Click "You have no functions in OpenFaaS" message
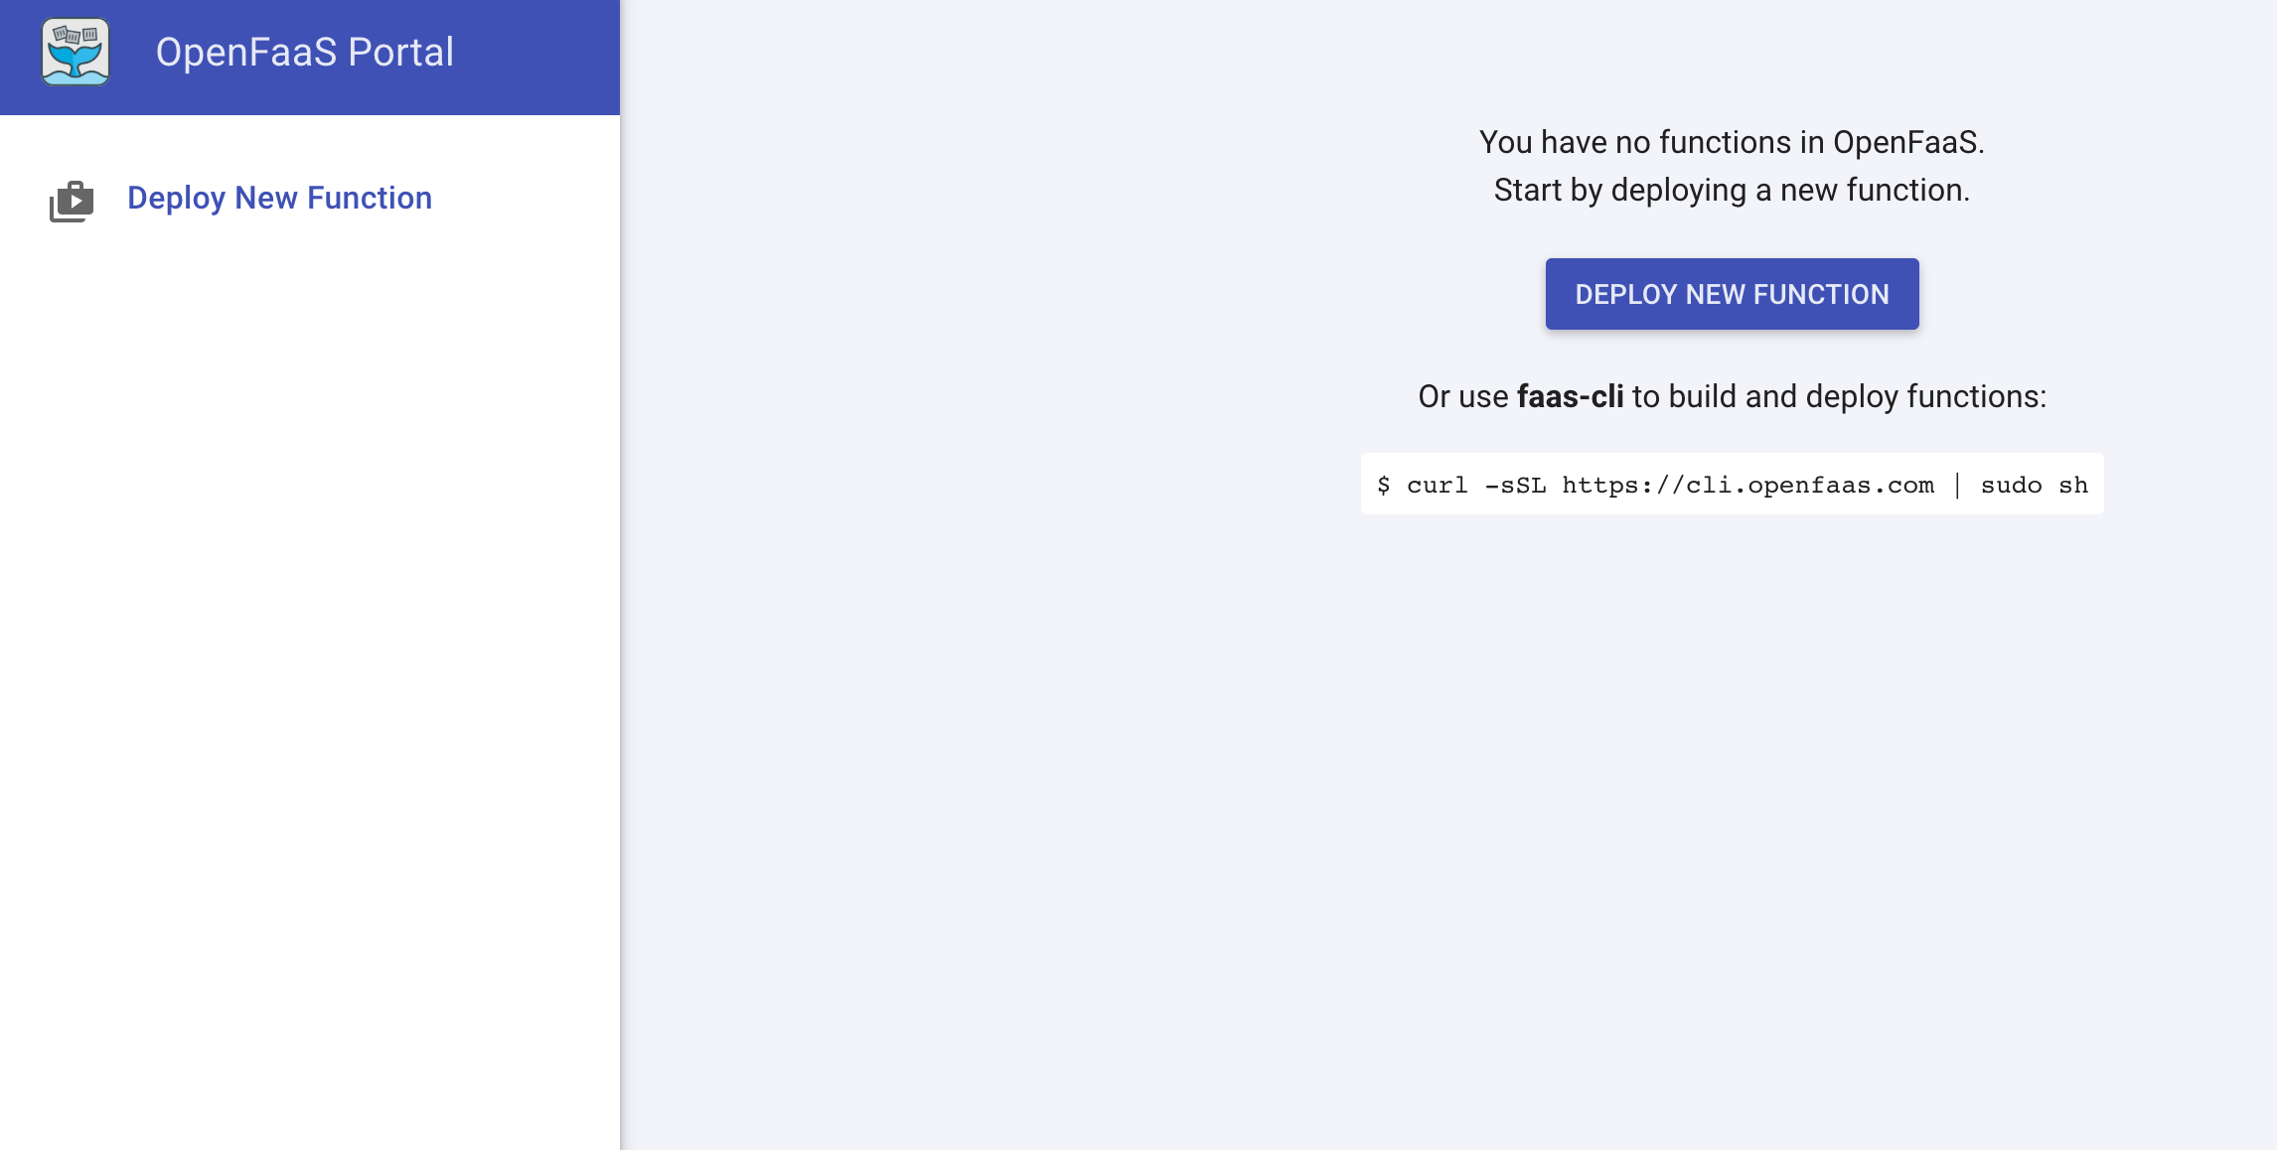 (1732, 142)
